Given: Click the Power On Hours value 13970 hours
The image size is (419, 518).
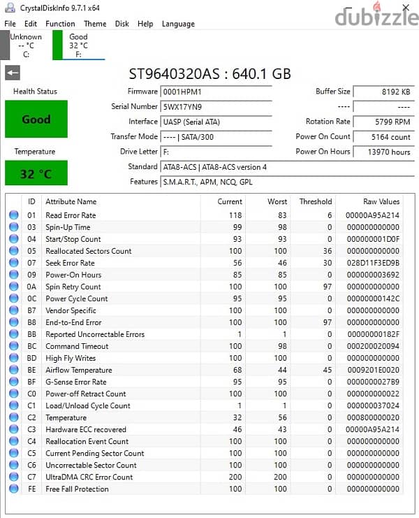Looking at the screenshot, I should point(383,152).
